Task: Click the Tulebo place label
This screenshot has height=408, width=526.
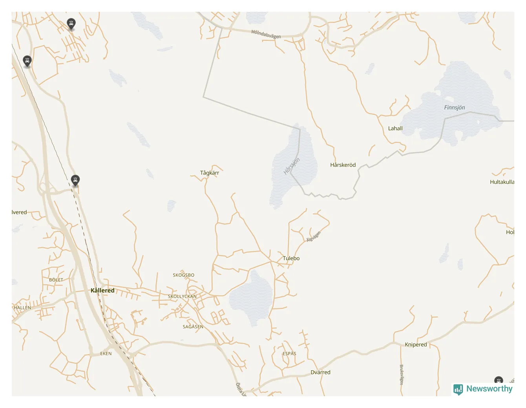Action: point(291,258)
